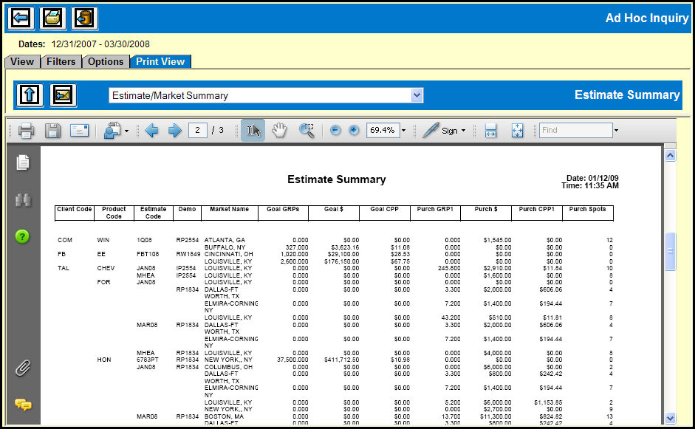Open the binoculars search panel
Screen dimensions: 695x429
click(23, 200)
